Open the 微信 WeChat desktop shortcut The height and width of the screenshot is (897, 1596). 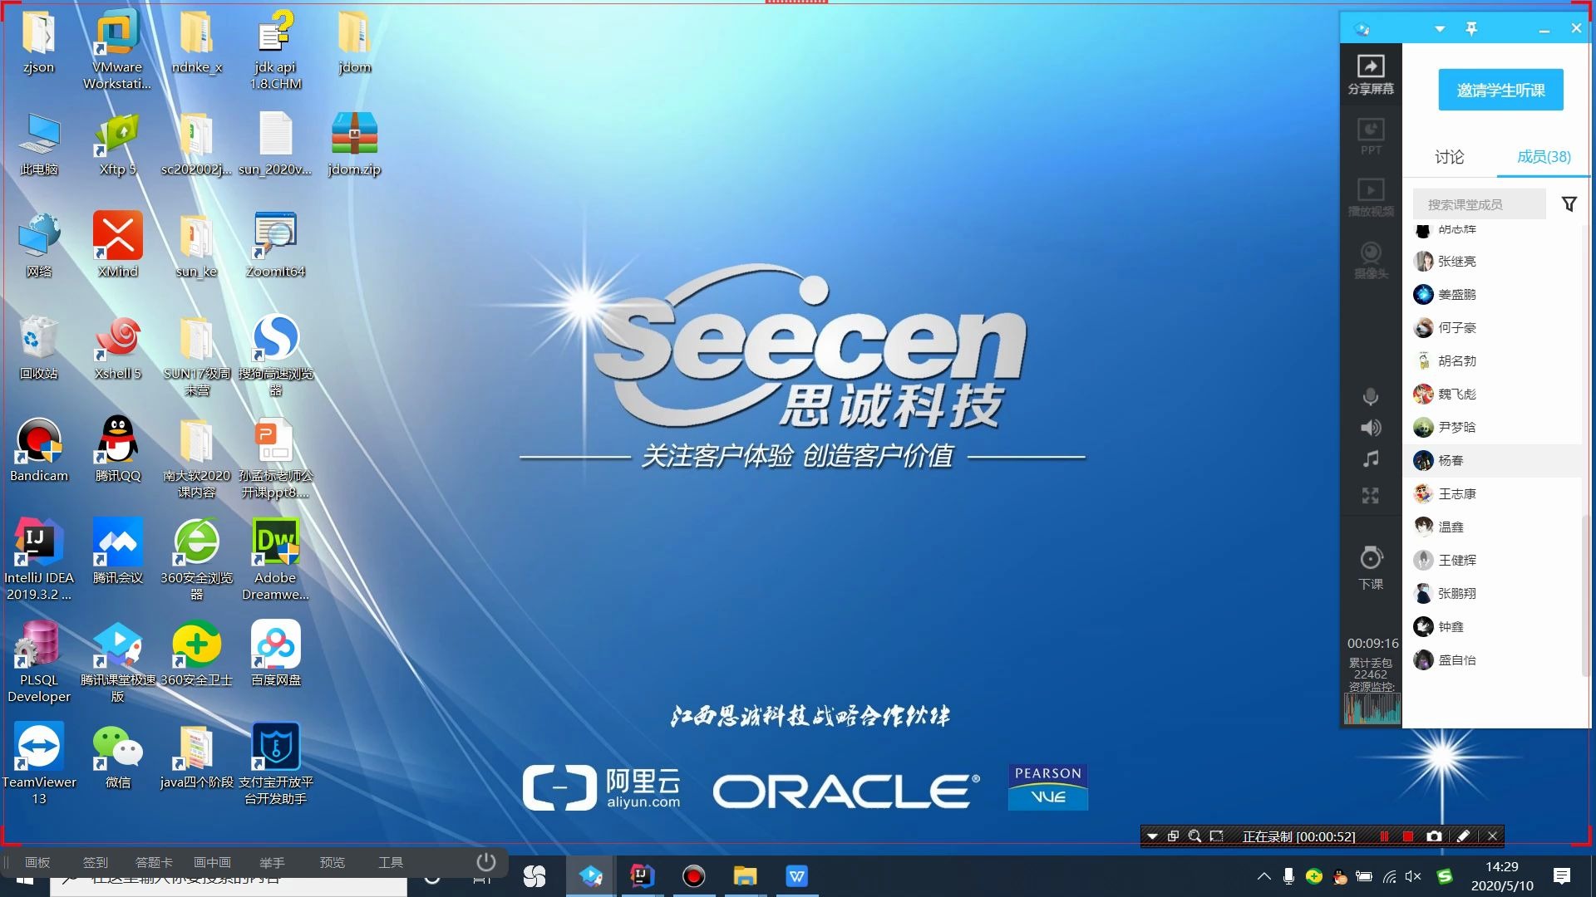tap(118, 756)
